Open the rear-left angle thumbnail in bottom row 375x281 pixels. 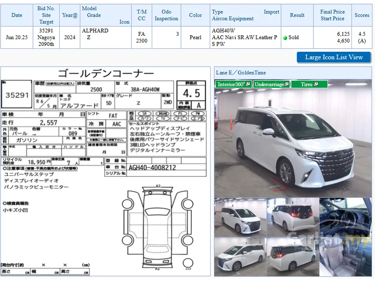click(293, 257)
